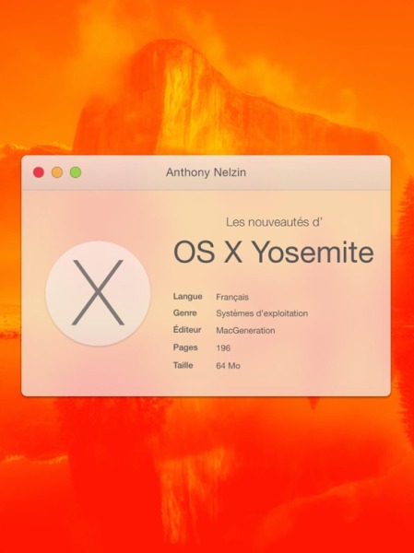Select the Anthony Nelzin window title
Image resolution: width=414 pixels, height=553 pixels.
207,172
